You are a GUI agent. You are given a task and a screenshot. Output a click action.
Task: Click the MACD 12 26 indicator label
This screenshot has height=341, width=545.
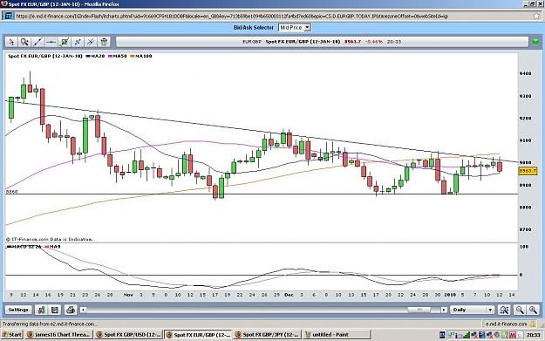pyautogui.click(x=24, y=247)
